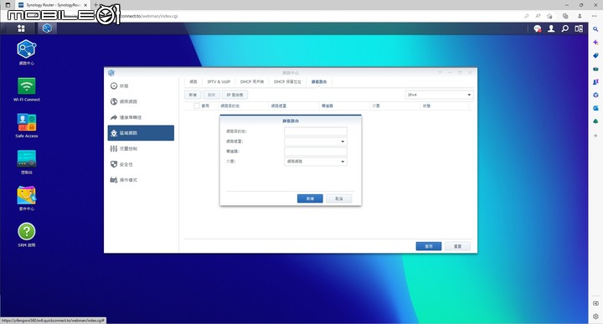Click the Create button above the route table
603x324 pixels.
click(193, 95)
